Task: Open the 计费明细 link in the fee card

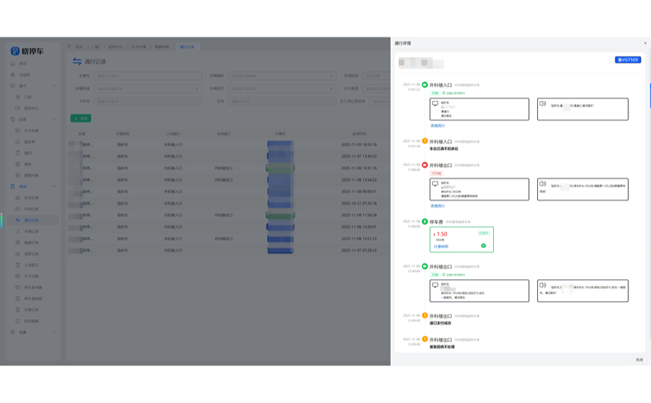Action: coord(440,246)
